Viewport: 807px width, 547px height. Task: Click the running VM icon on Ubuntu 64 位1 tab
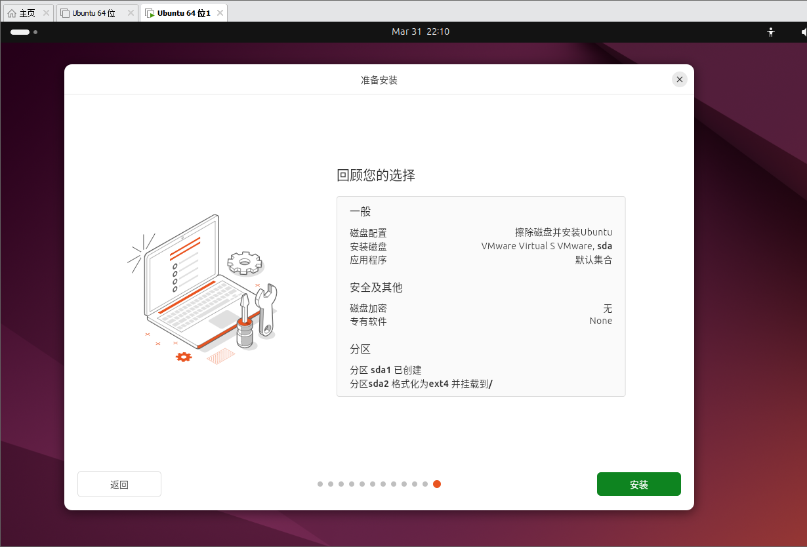point(150,13)
